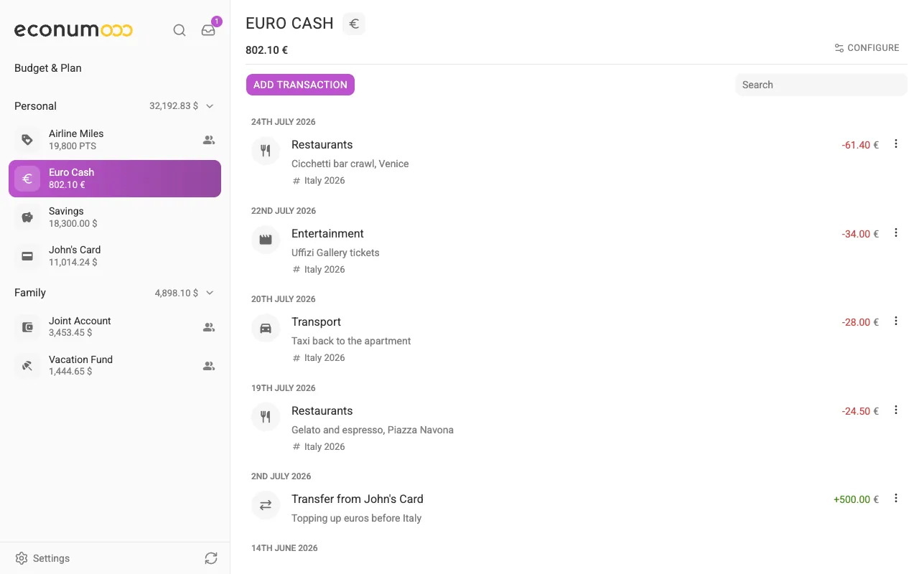The image size is (919, 574).
Task: Open options menu for Taxi back transaction
Action: (x=896, y=321)
